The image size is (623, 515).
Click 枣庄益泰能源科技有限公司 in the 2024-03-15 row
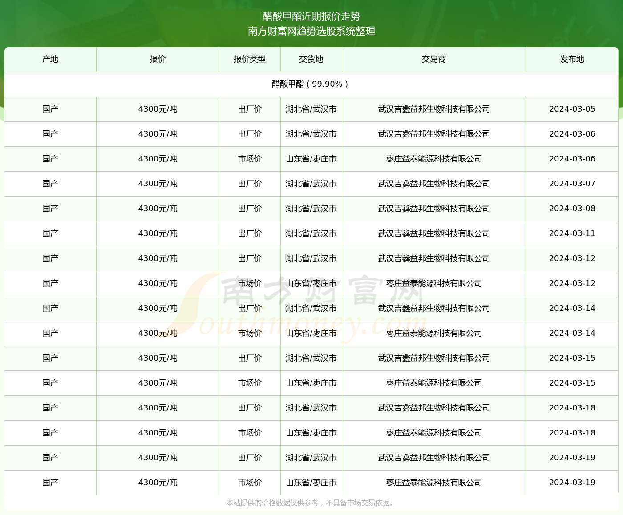pyautogui.click(x=434, y=383)
